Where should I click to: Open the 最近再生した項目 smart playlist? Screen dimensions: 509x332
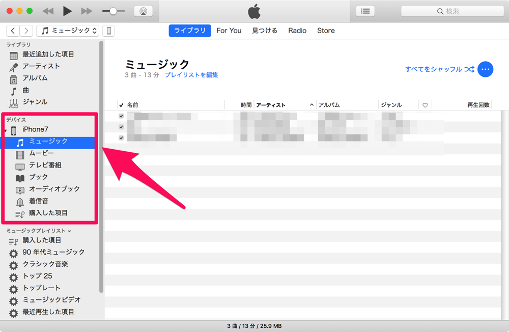click(x=49, y=312)
